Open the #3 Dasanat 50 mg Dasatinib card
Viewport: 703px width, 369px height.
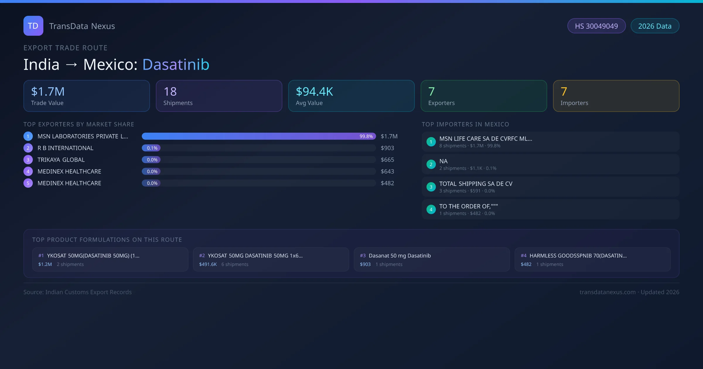pyautogui.click(x=432, y=259)
